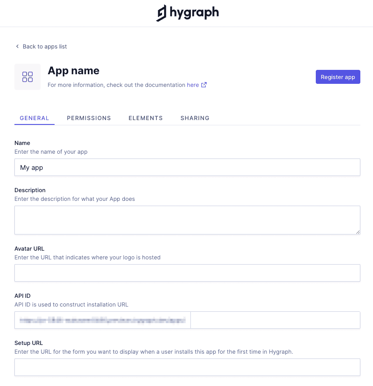Click the Hygraph logo mark icon
Screen dimensions: 373x386
point(162,13)
